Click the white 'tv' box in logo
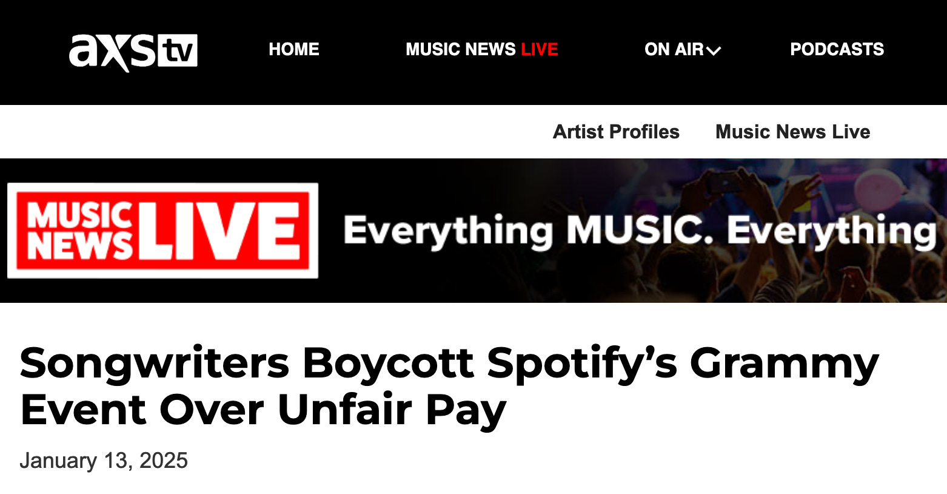The width and height of the screenshot is (947, 494). [178, 51]
